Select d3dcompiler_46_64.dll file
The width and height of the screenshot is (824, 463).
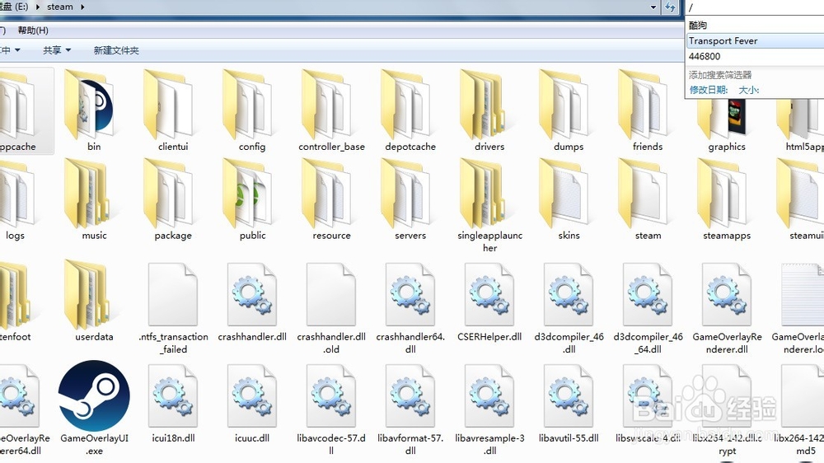click(x=648, y=307)
